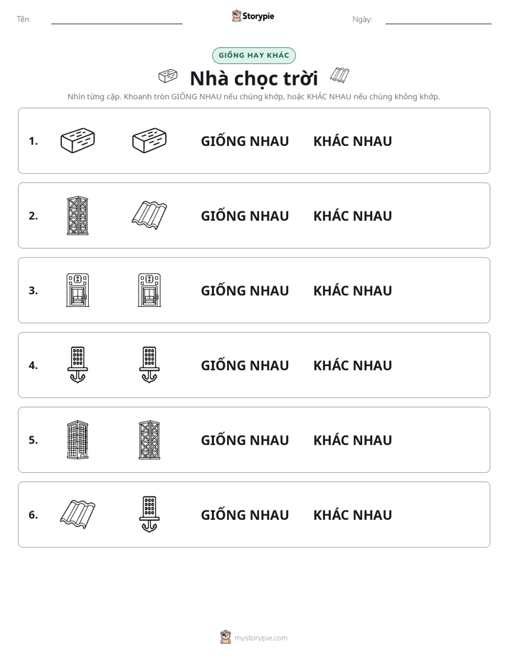Select the roof tile icon in row 2
This screenshot has width=508, height=658.
coord(149,215)
